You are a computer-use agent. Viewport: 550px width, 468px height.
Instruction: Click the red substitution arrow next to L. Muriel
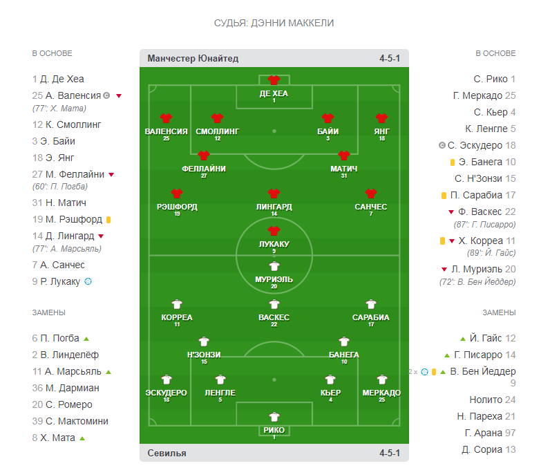[444, 270]
